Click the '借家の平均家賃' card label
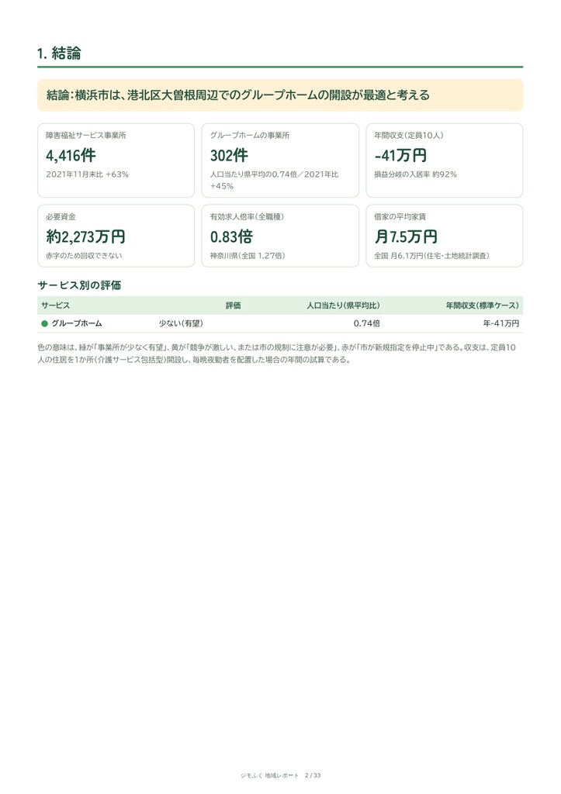Image resolution: width=561 pixels, height=794 pixels. click(400, 217)
